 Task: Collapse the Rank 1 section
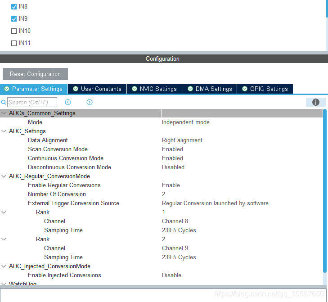[x=4, y=212]
